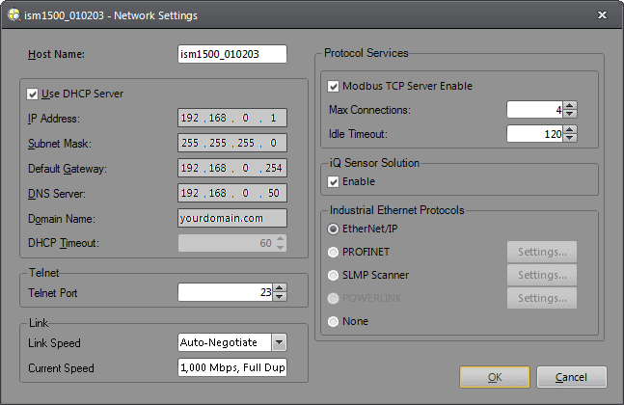624x405 pixels.
Task: Select None for Industrial Ethernet Protocols
Action: click(335, 322)
